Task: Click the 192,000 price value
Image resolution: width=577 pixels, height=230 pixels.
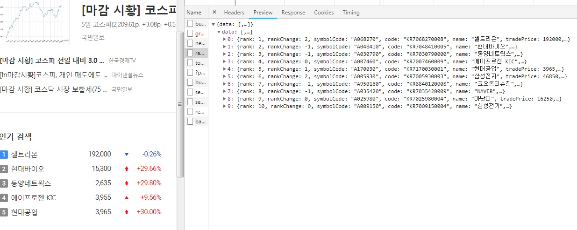Action: 100,154
